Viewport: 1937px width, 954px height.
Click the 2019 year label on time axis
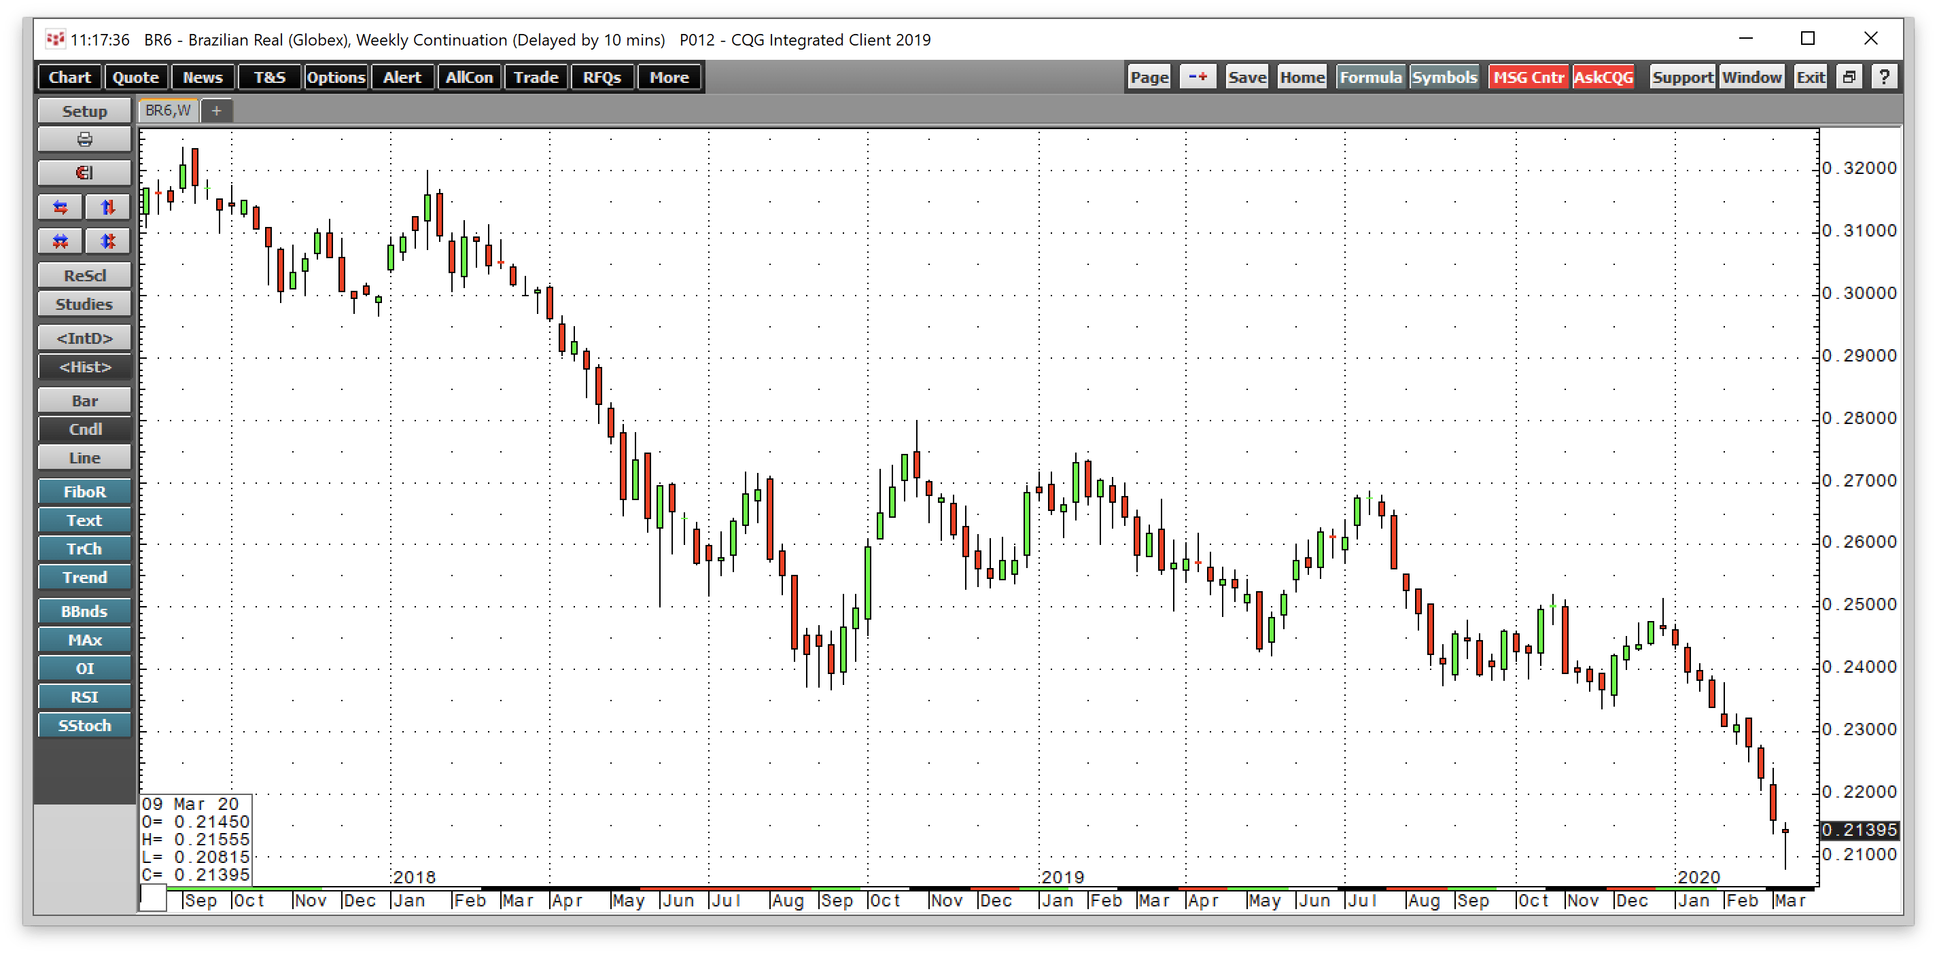click(1062, 877)
